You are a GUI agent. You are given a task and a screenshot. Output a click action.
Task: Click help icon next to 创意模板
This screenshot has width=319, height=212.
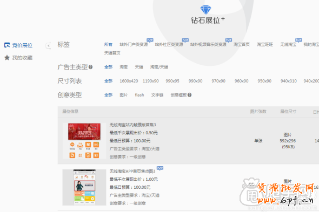click(189, 95)
